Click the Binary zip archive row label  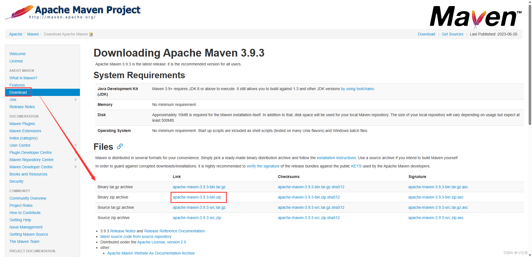(113, 197)
